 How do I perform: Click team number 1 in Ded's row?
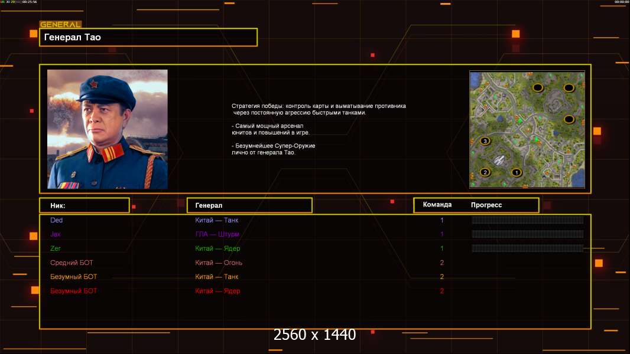tap(441, 220)
